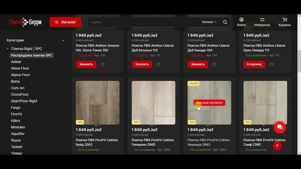Add Liberal Дуб Болонья 112 to favorites
The image size is (301, 169).
pos(158,64)
